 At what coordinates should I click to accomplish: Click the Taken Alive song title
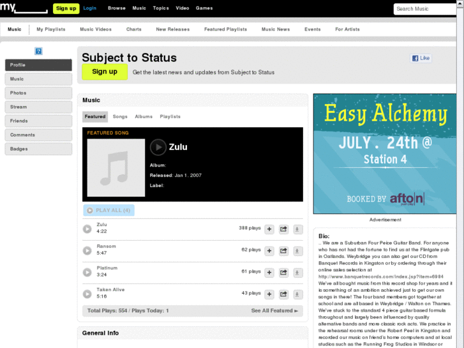[x=110, y=290]
